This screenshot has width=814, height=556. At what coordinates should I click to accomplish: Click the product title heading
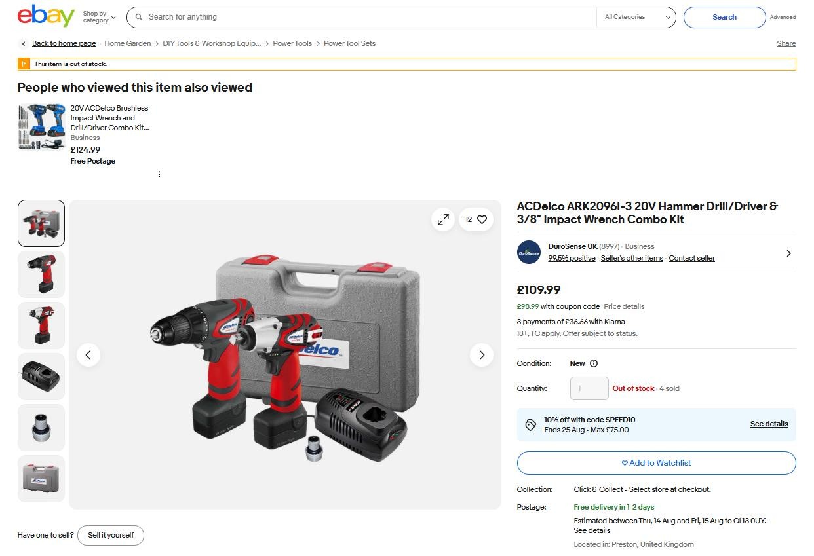[648, 213]
